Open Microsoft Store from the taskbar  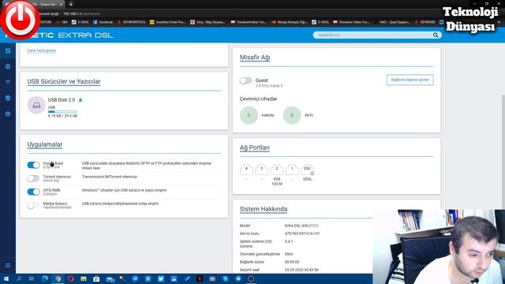pos(96,278)
